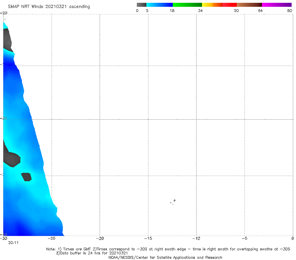Click the '18' color bar label
Viewport: 296px width, 260px height.
coord(172,10)
